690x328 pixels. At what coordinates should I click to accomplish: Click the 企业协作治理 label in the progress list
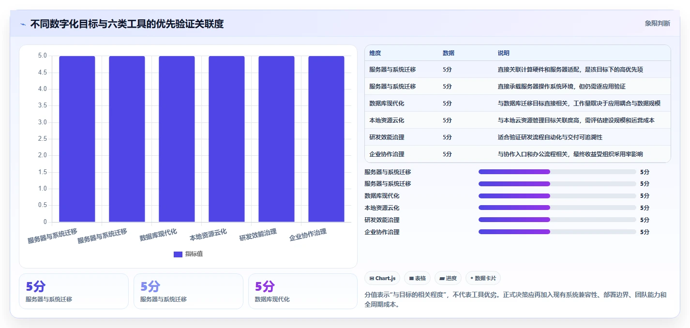[382, 232]
